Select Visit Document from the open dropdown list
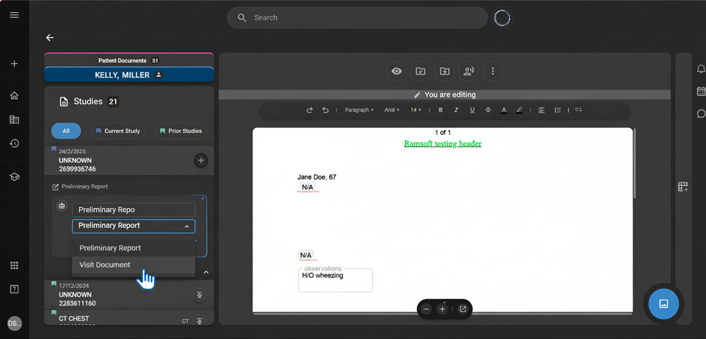The height and width of the screenshot is (339, 706). [x=105, y=265]
